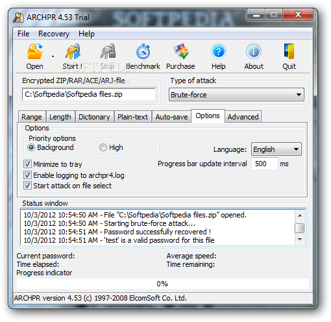Open the File menu
Screen dimensions: 331x322
[x=23, y=34]
